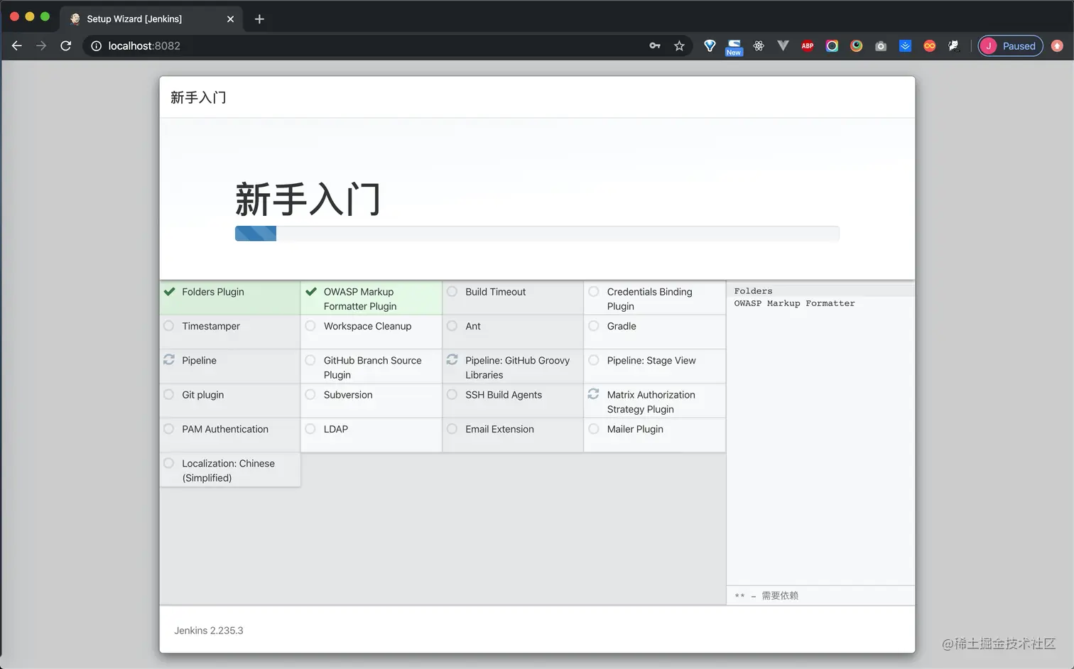Click the Email Extension status circle
The height and width of the screenshot is (669, 1074).
coord(452,428)
